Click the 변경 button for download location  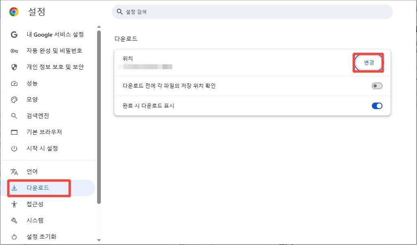369,63
